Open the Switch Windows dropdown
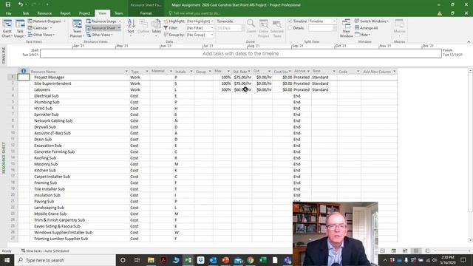 (x=372, y=21)
